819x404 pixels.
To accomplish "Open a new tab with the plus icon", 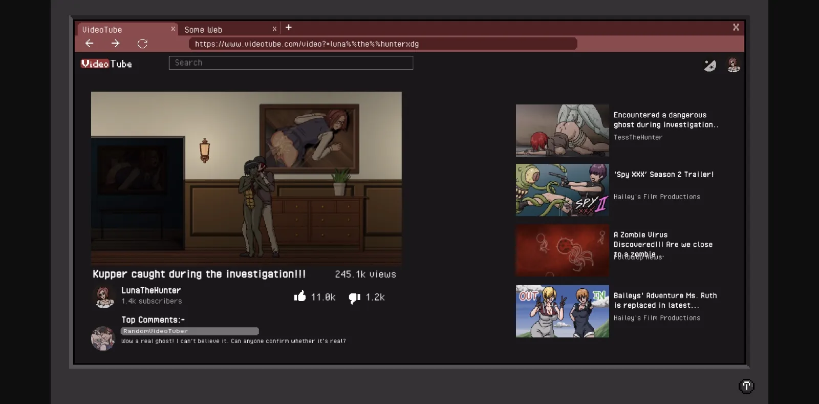I will click(x=289, y=28).
